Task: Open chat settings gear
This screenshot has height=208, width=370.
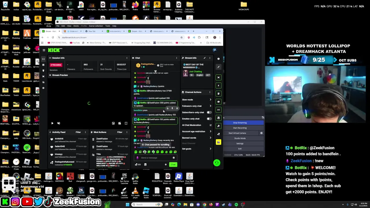Action: tap(166, 164)
